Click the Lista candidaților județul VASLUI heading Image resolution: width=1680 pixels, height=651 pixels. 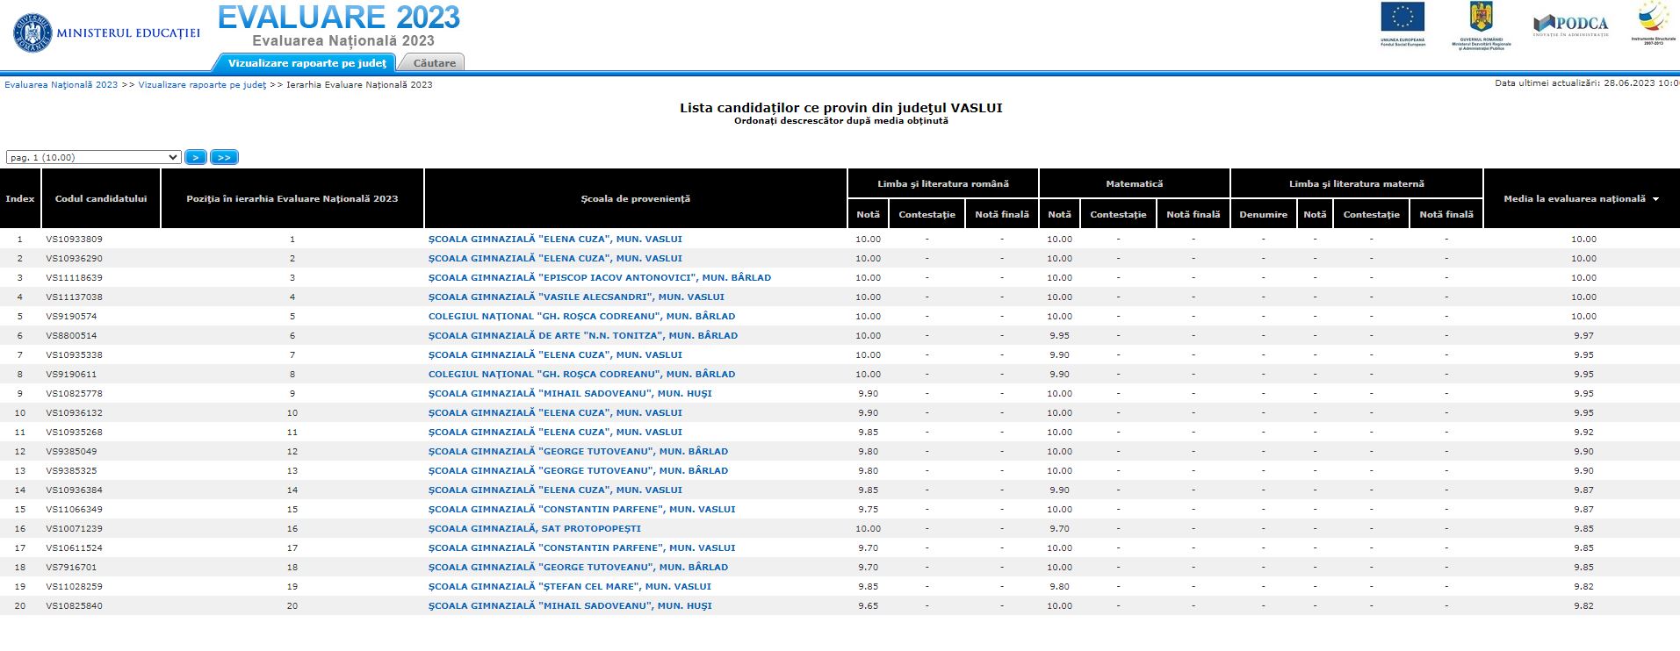[x=840, y=108]
